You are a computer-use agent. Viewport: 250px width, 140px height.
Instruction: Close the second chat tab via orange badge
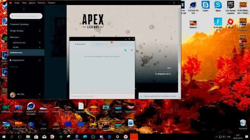click(112, 42)
